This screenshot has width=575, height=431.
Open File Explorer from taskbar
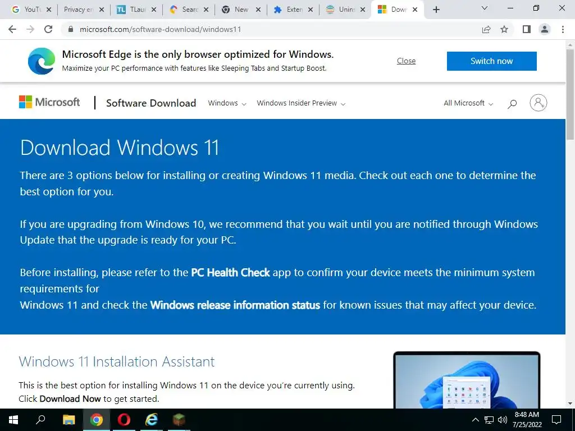[x=69, y=420]
